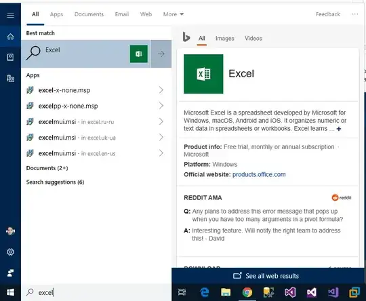This screenshot has height=301, width=366.
Task: Expand chevron for excelmui.msi in excel.uk-ua
Action: 161,138
